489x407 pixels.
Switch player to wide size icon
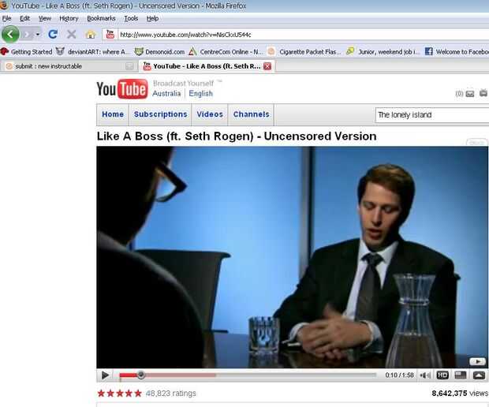click(461, 375)
